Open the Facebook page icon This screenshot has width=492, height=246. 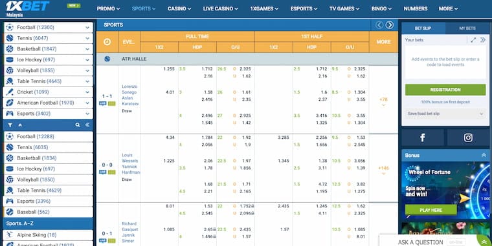(x=423, y=138)
